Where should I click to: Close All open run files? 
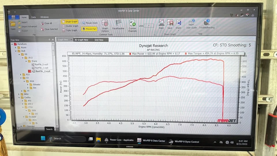pyautogui.click(x=46, y=23)
